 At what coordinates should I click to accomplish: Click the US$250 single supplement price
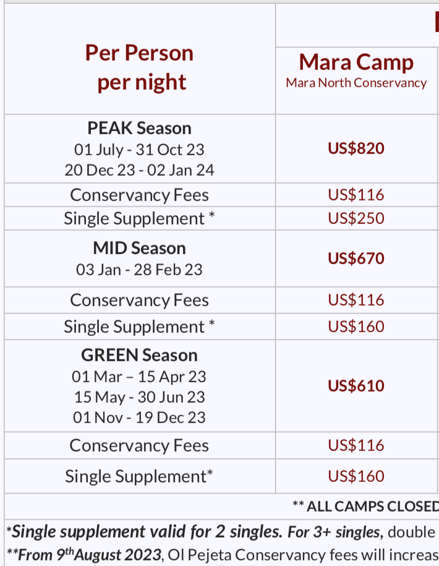click(356, 218)
